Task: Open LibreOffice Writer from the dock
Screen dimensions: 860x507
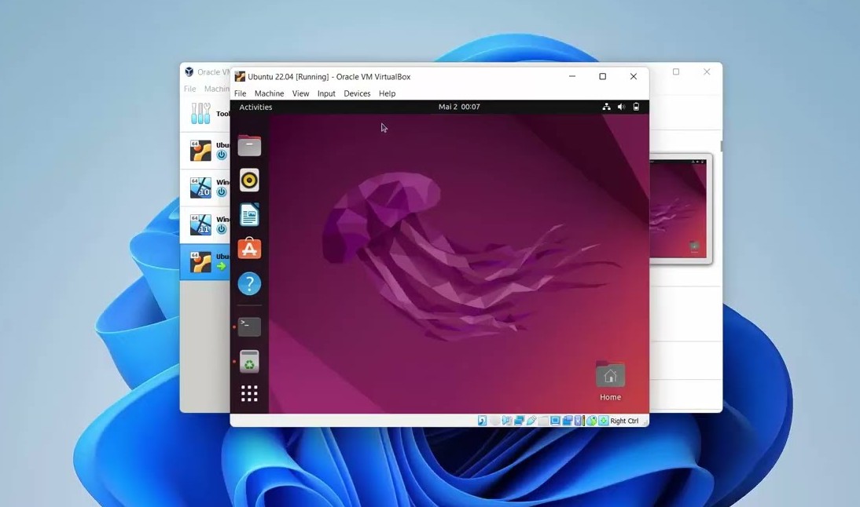Action: [249, 214]
